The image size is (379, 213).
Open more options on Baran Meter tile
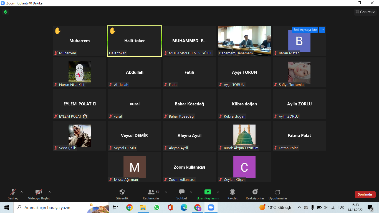pyautogui.click(x=322, y=30)
